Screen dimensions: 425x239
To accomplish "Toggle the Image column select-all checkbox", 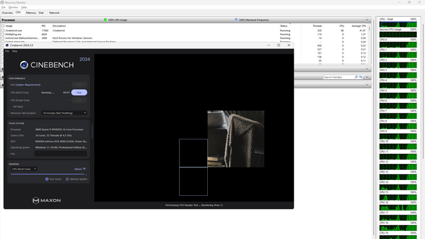I will (3, 26).
